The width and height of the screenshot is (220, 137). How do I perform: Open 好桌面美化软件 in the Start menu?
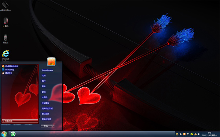10,66
